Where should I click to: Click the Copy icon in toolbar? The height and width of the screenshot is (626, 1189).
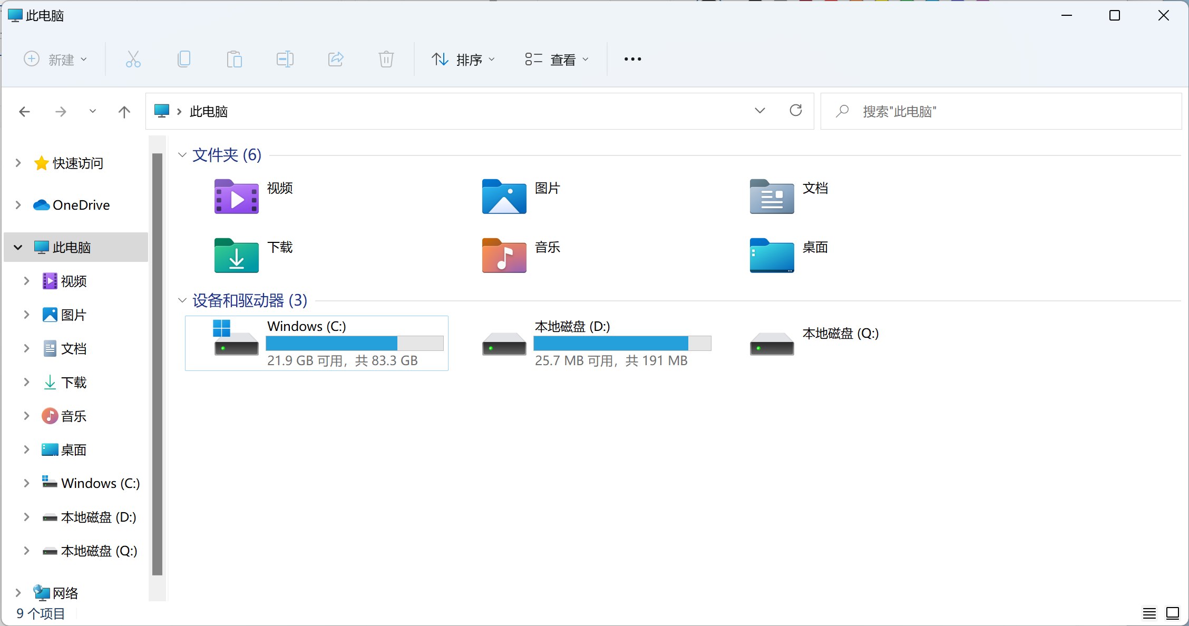click(183, 59)
